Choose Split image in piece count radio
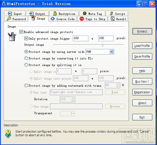The height and width of the screenshot is (145, 157). pos(31,72)
